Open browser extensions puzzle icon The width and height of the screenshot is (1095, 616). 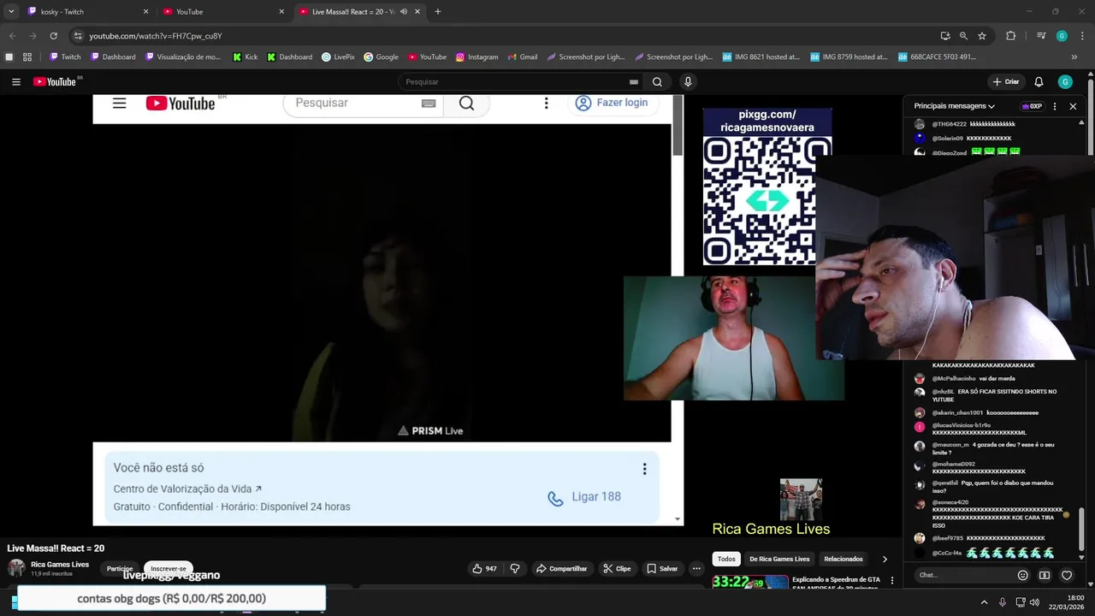point(1010,36)
